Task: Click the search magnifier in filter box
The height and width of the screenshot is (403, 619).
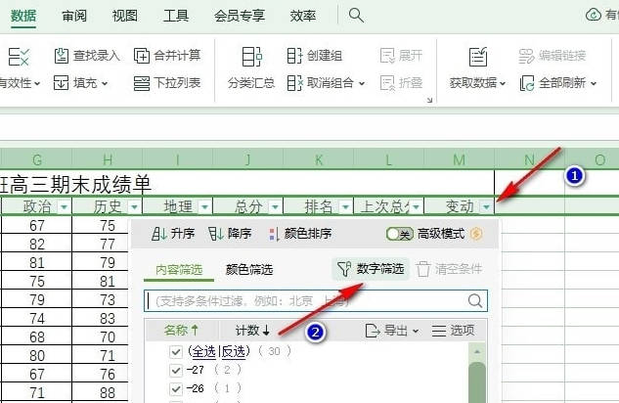Action: pyautogui.click(x=475, y=301)
